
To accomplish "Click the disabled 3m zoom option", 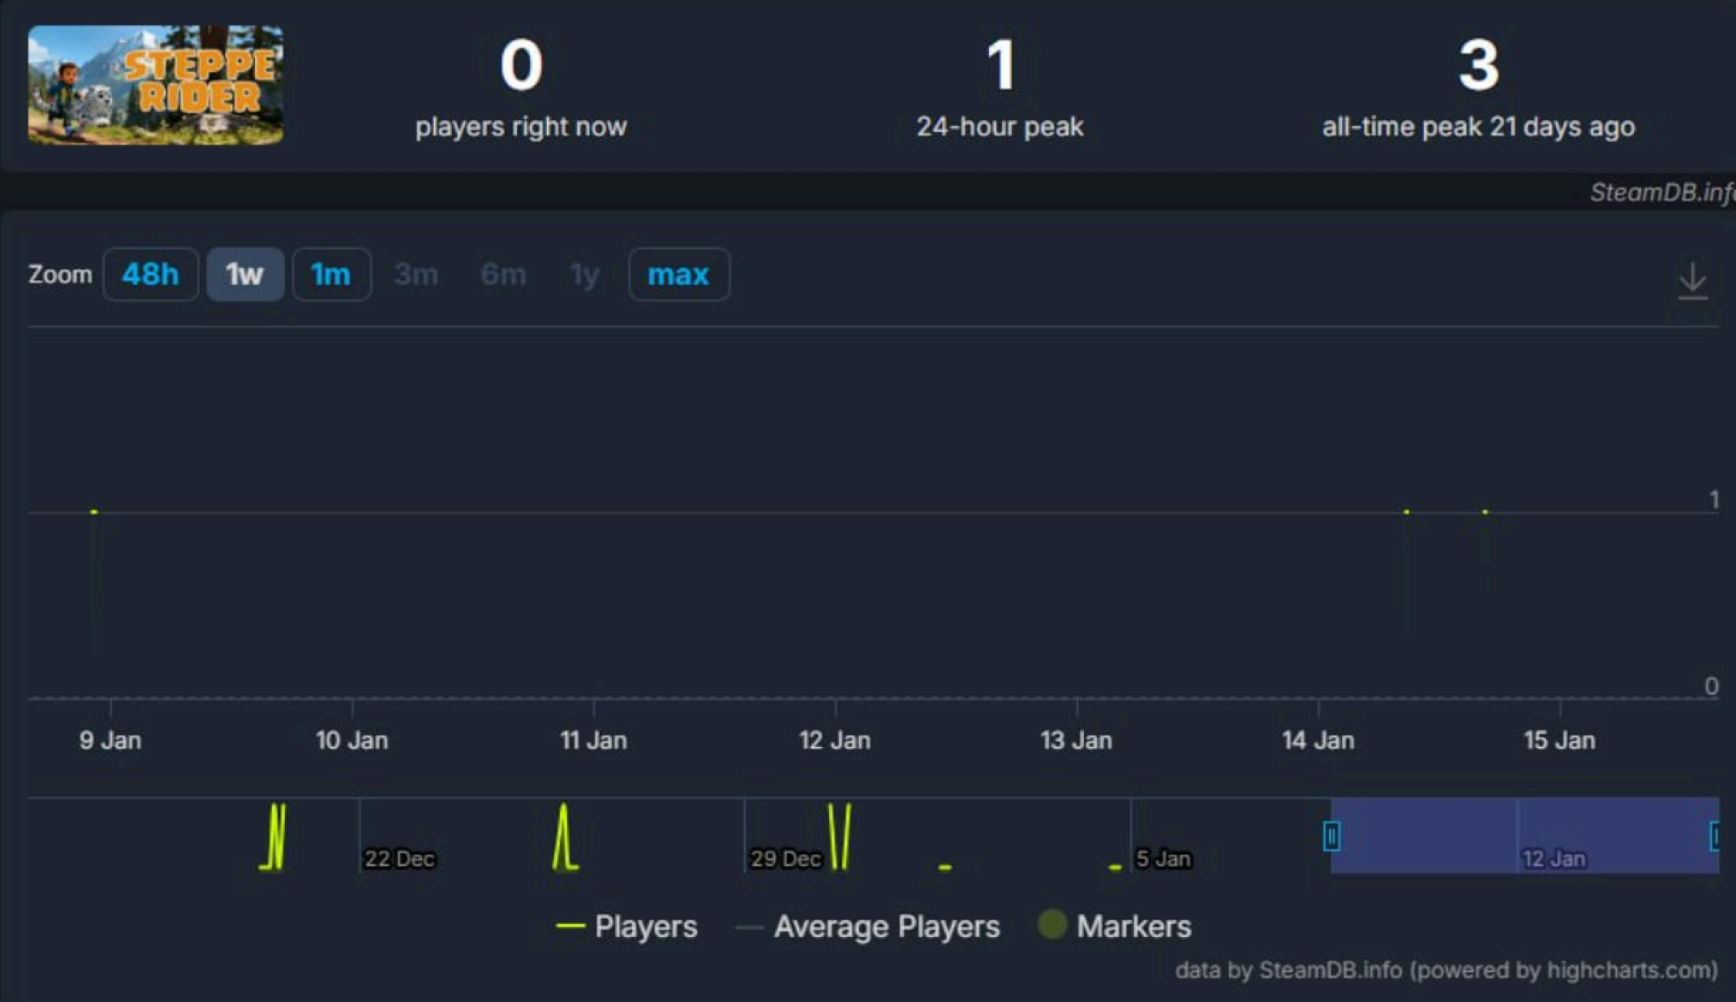I will (x=416, y=274).
